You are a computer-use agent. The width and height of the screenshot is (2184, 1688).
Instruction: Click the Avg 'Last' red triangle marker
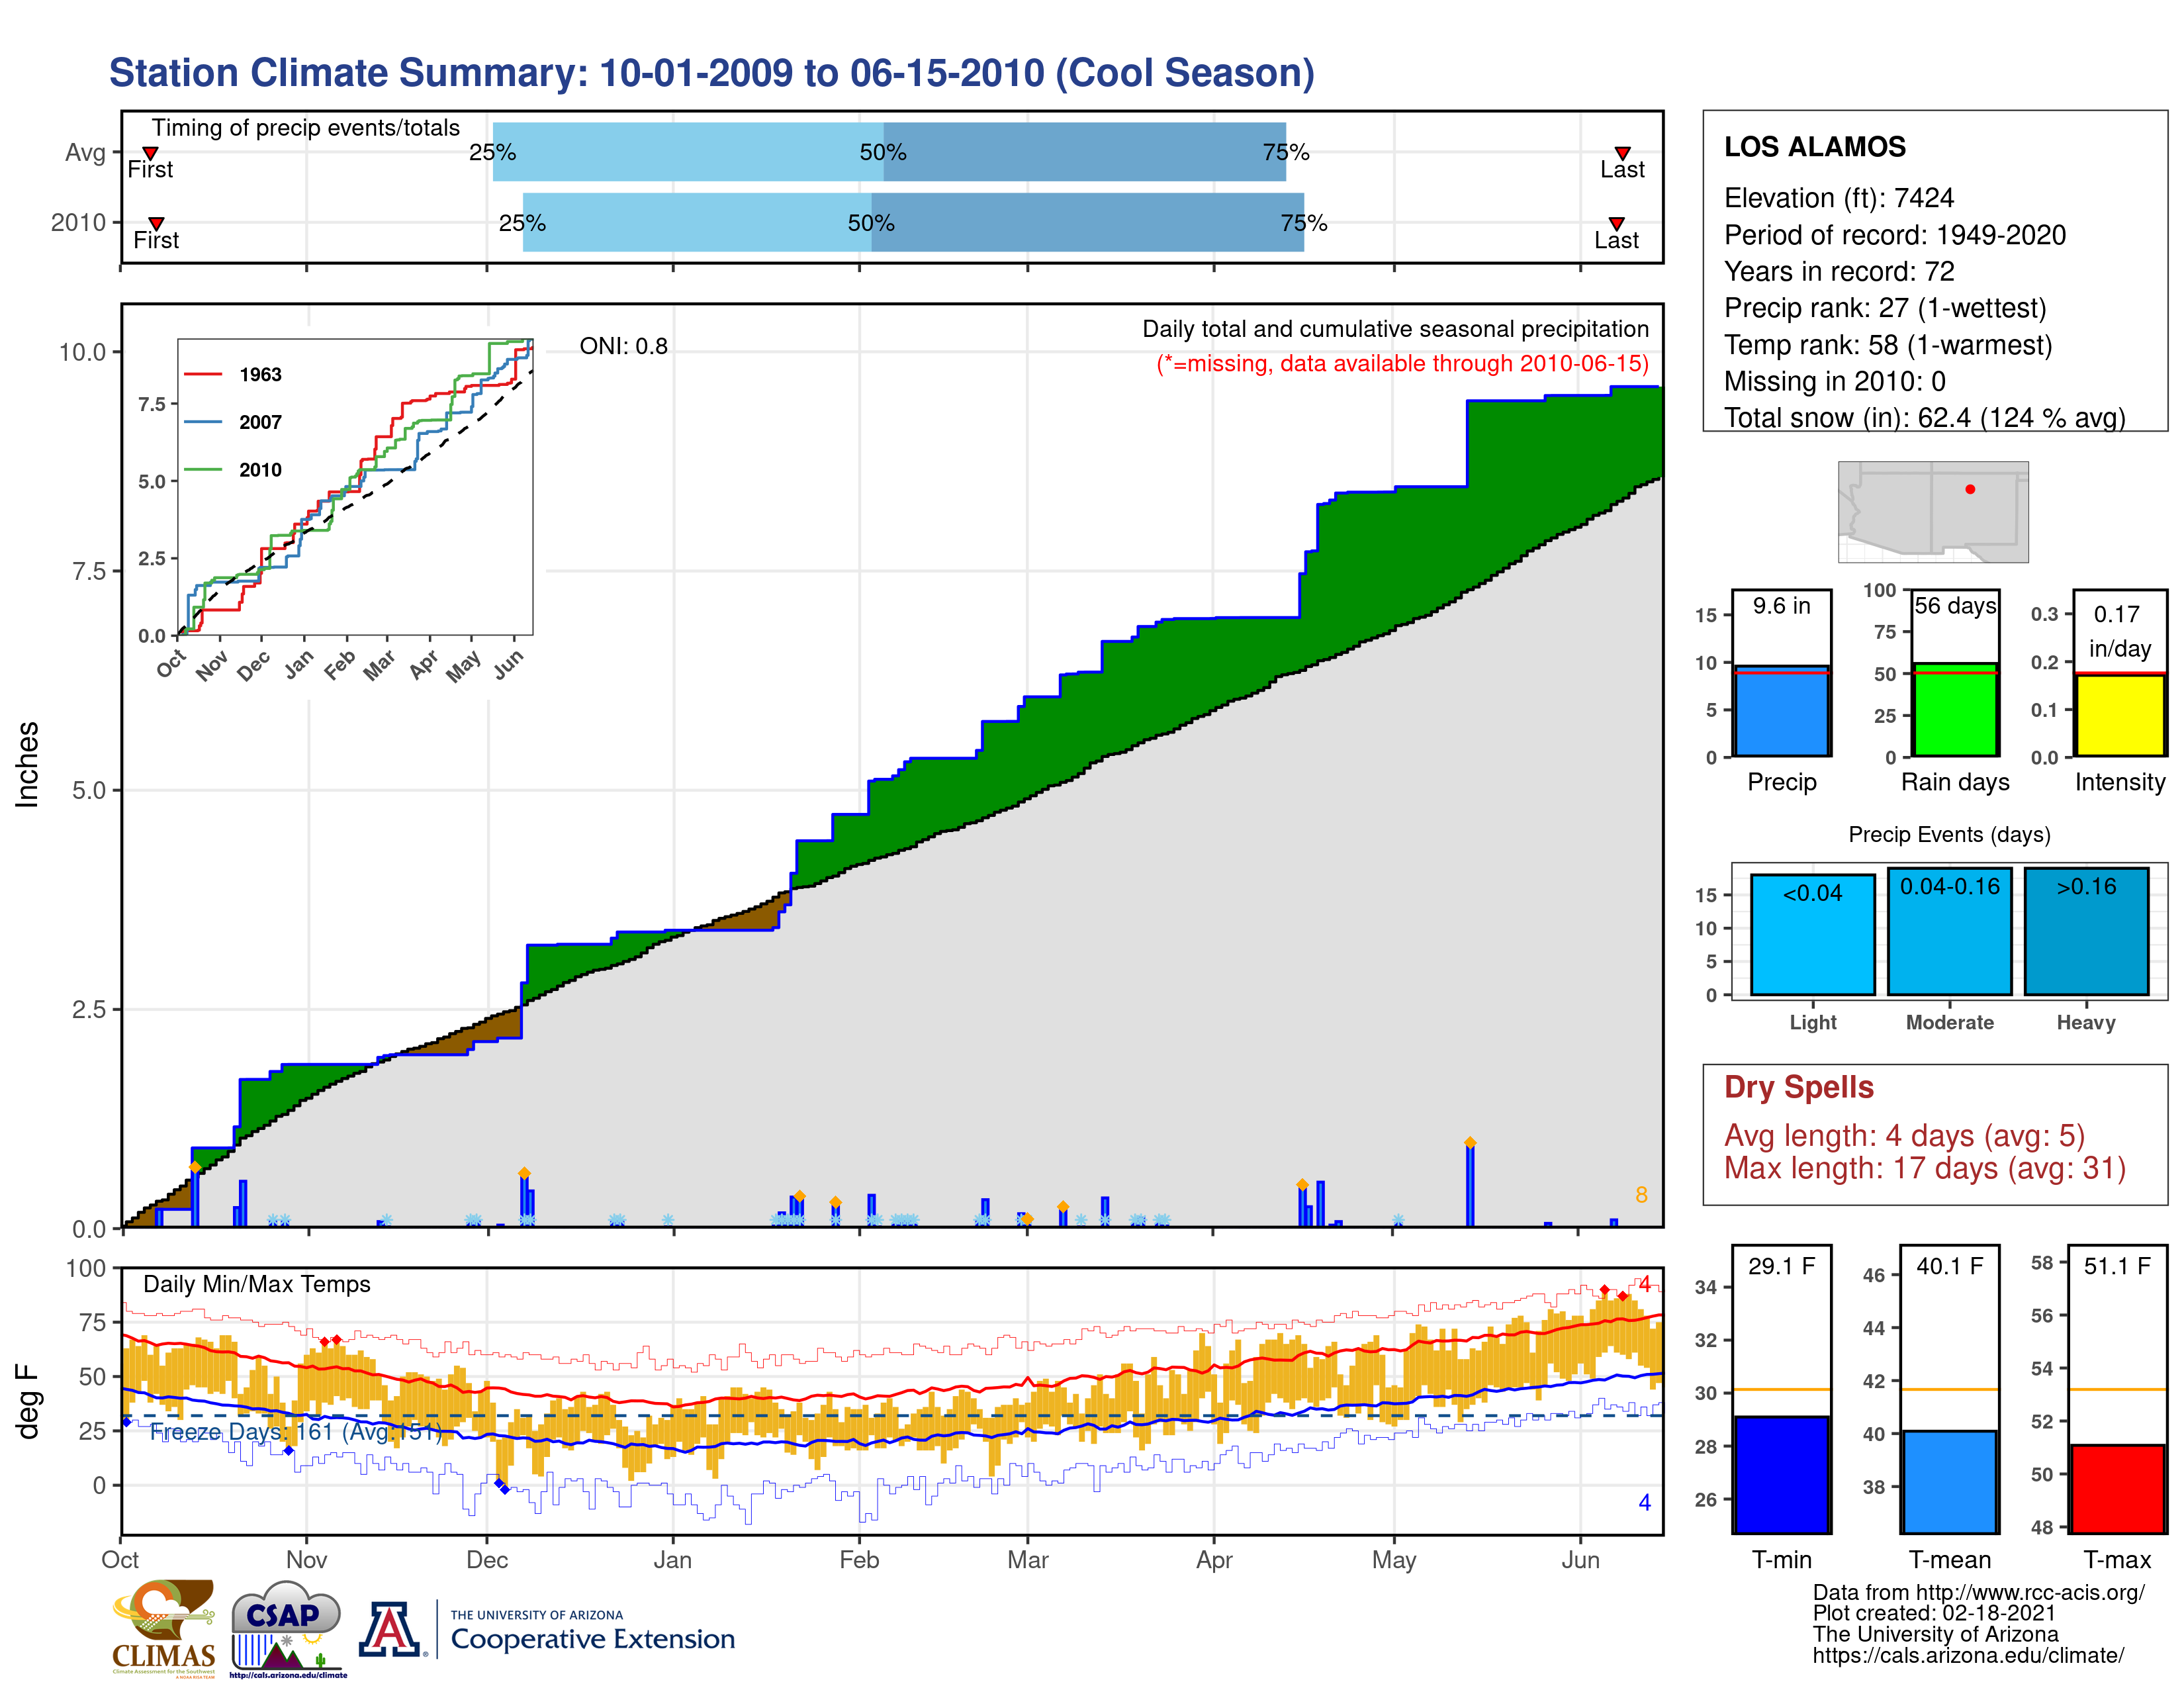[x=1622, y=153]
